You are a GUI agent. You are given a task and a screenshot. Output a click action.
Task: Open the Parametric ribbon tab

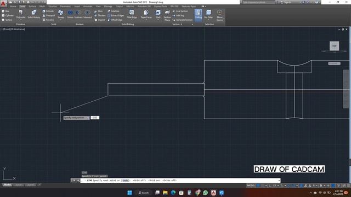click(65, 7)
